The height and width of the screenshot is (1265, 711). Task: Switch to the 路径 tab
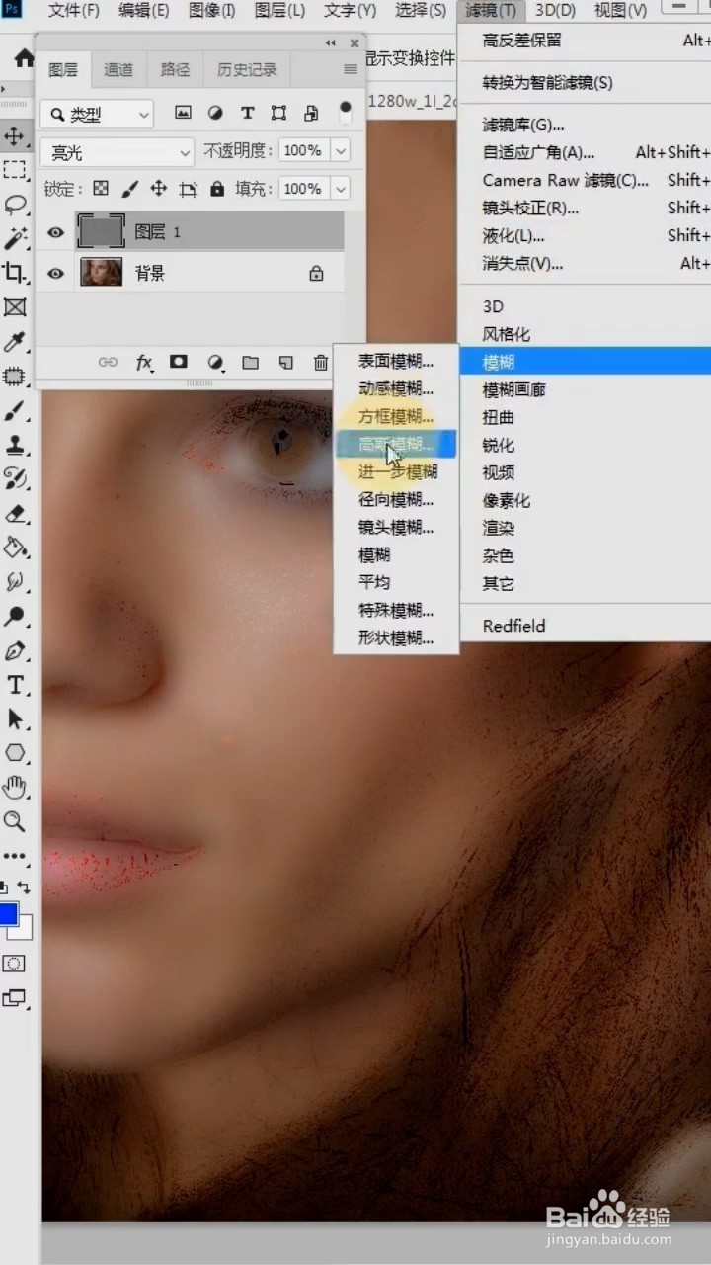pyautogui.click(x=175, y=69)
